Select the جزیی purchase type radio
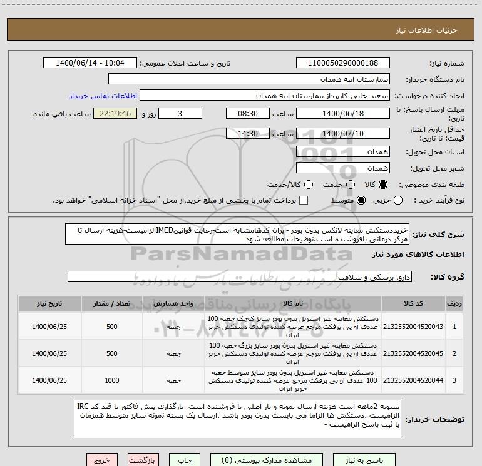 coord(397,200)
